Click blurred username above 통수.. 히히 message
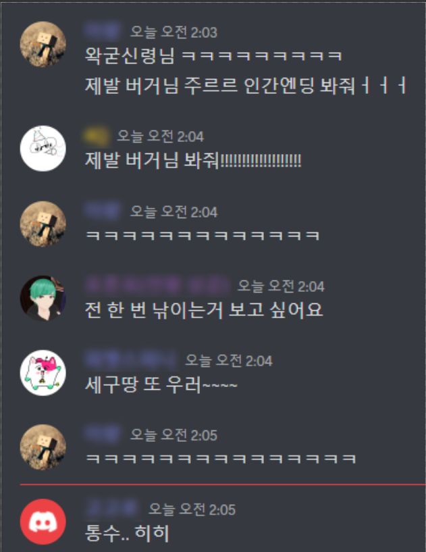This screenshot has width=426, height=552. click(x=112, y=509)
